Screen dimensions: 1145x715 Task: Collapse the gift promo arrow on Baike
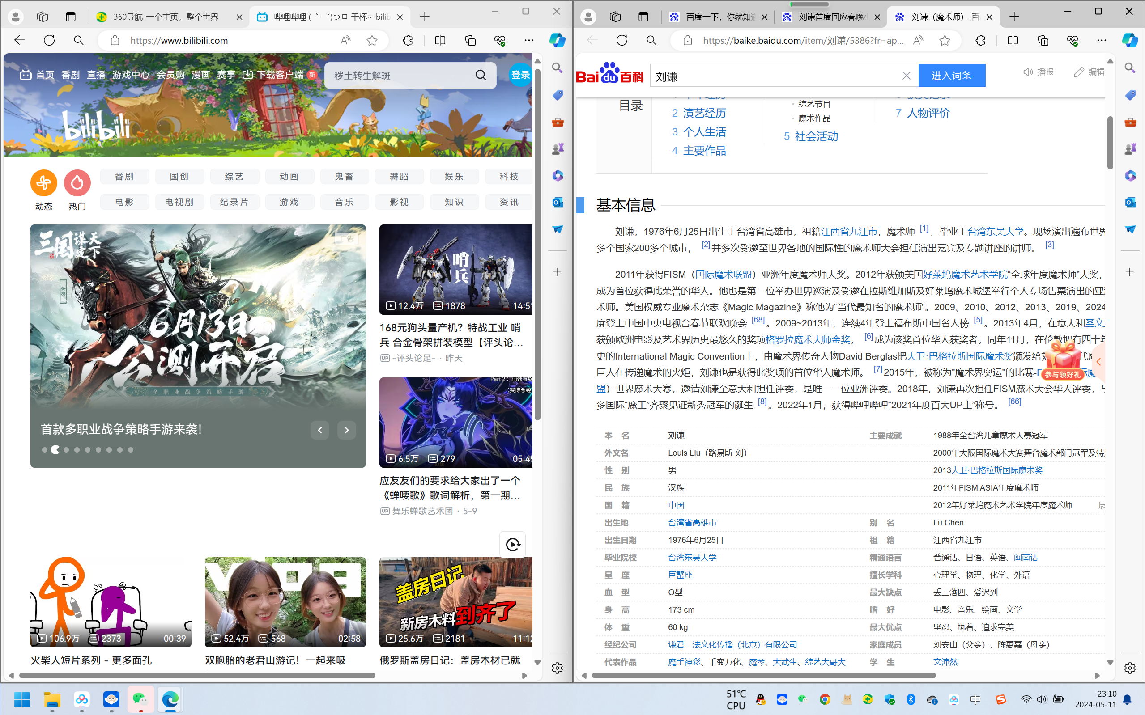(1098, 362)
